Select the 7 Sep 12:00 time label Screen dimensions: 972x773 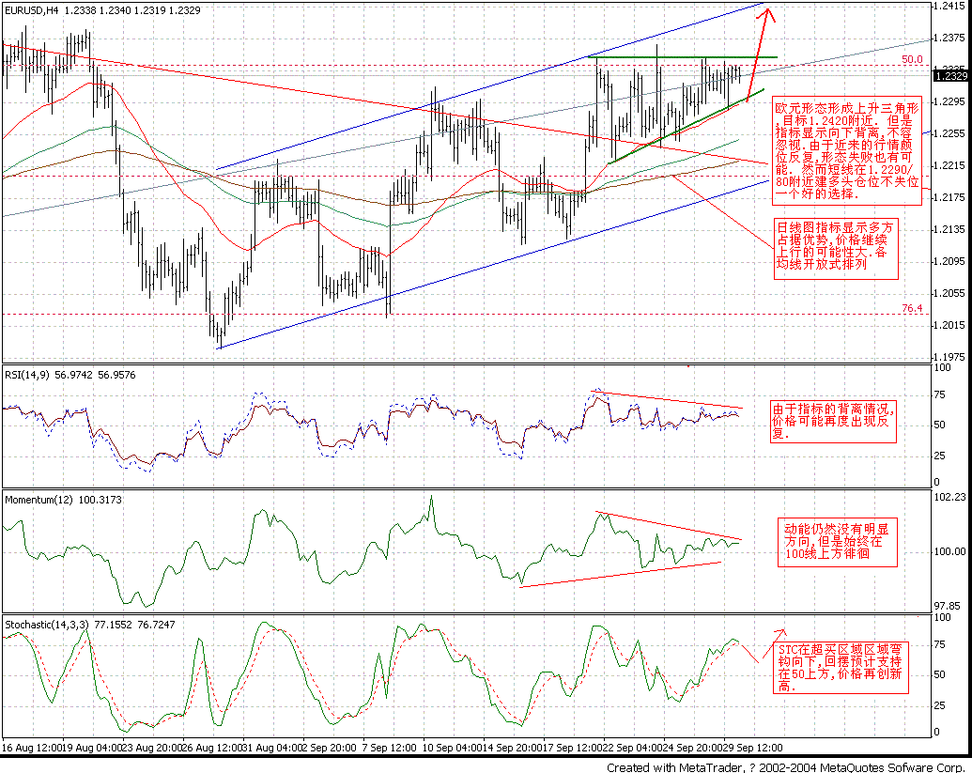point(390,748)
